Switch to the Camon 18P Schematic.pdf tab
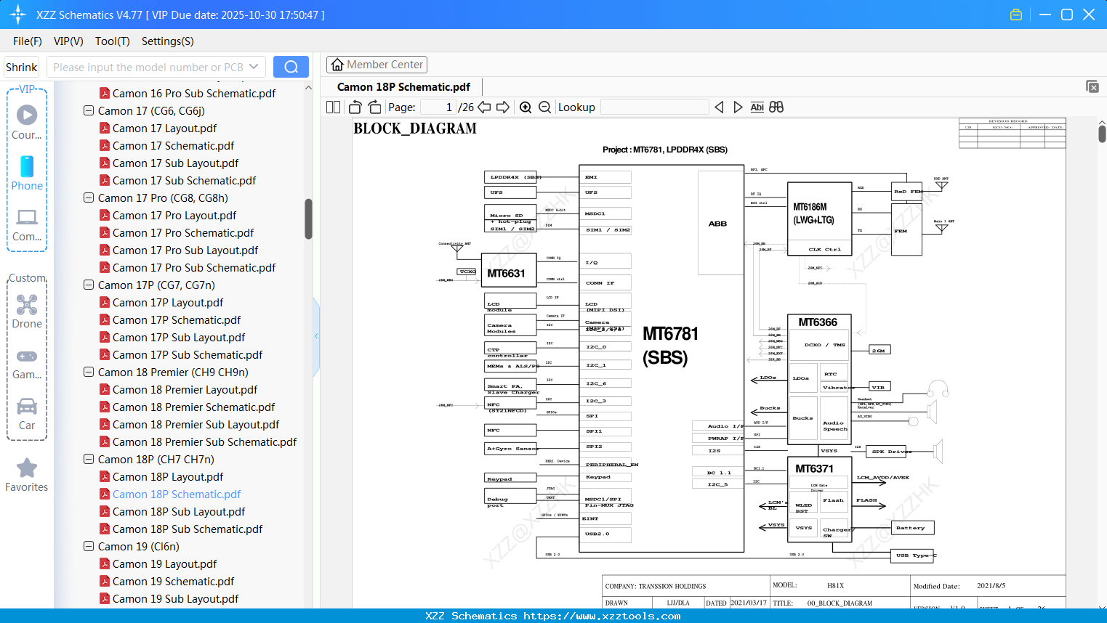Screen dimensions: 1107x623 (x=403, y=86)
